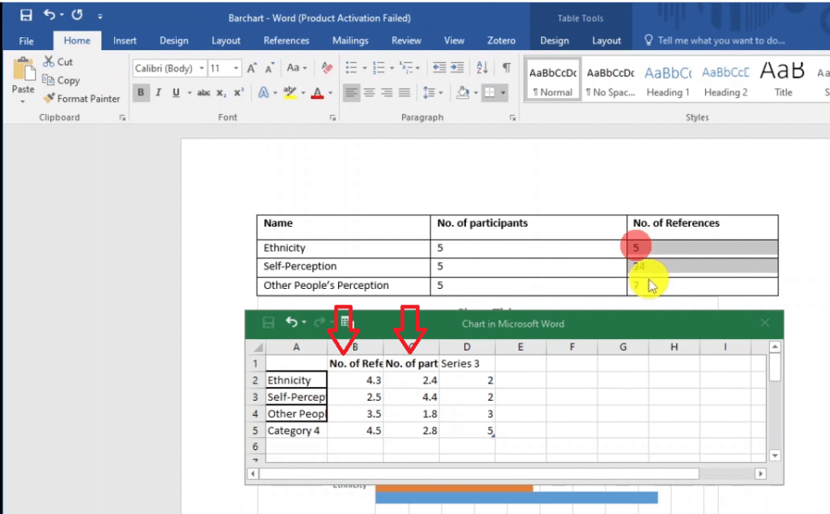The height and width of the screenshot is (514, 830).
Task: Click the Sort A-Z paragraph icon
Action: coord(482,68)
